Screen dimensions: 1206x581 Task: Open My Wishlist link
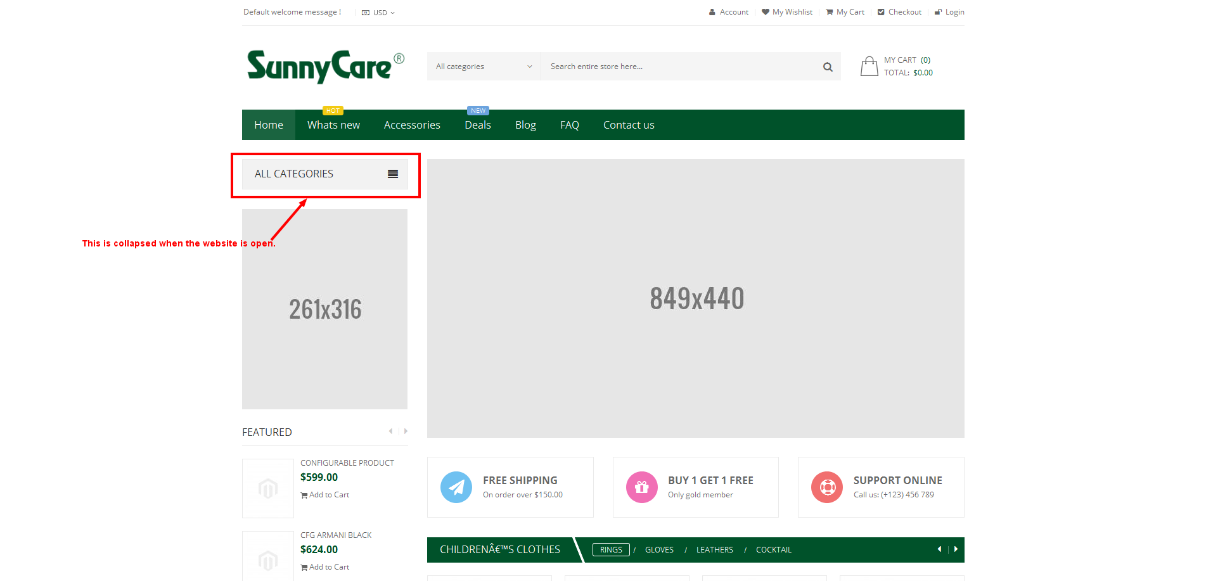point(787,12)
